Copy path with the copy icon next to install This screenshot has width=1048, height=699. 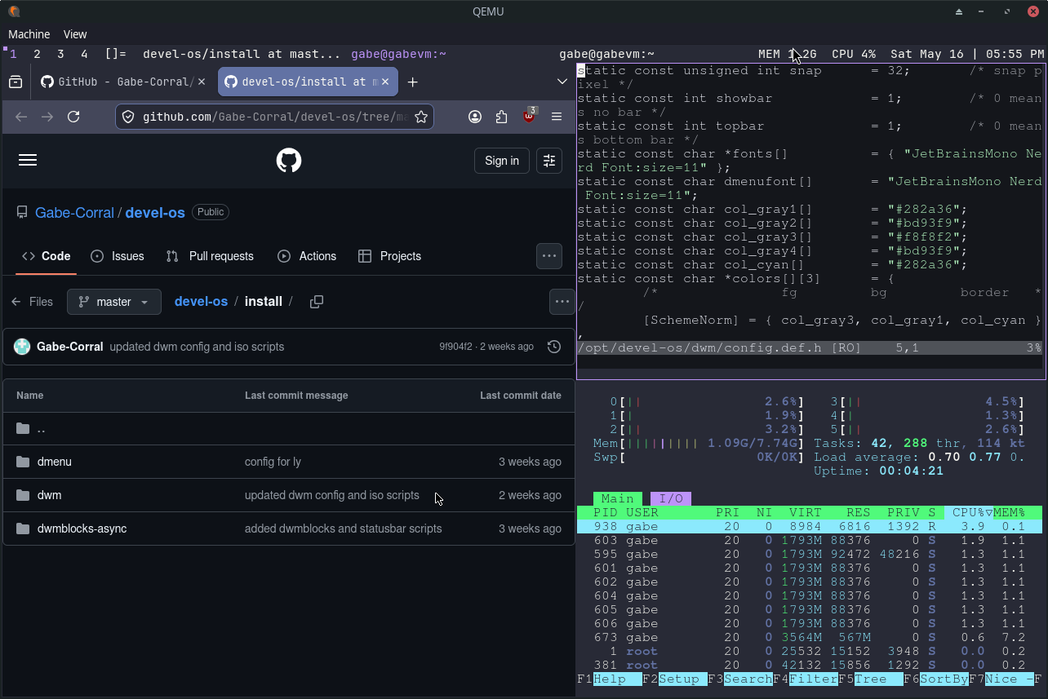tap(317, 302)
